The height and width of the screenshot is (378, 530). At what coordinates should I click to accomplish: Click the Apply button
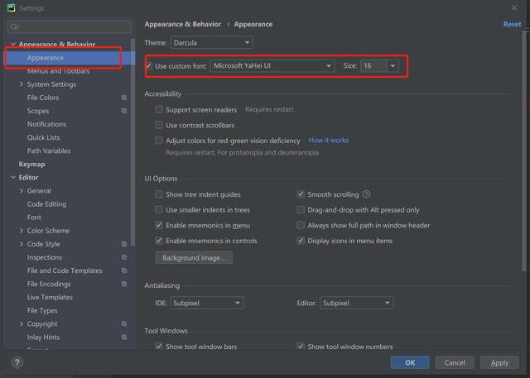click(499, 362)
